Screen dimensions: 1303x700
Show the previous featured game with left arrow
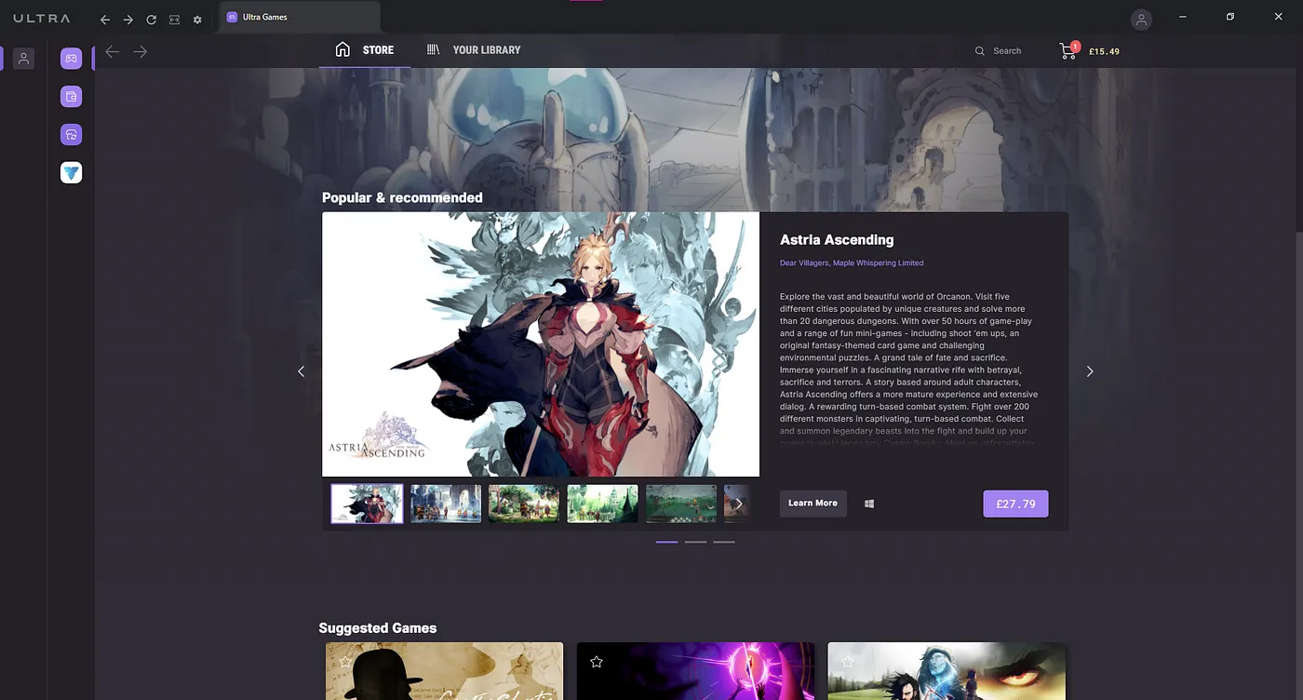coord(301,371)
